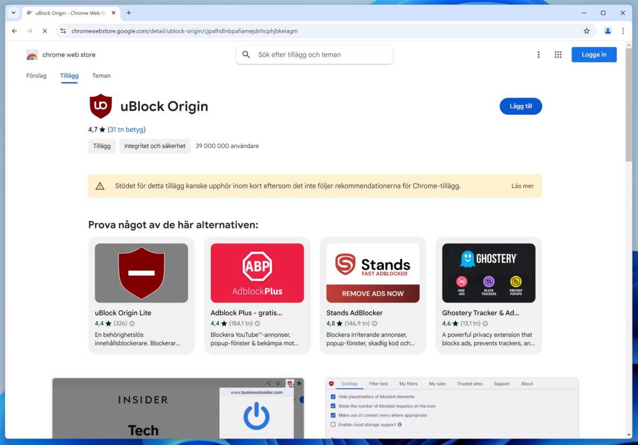Click the search magnifier icon
Screen dimensions: 638x445
point(246,54)
